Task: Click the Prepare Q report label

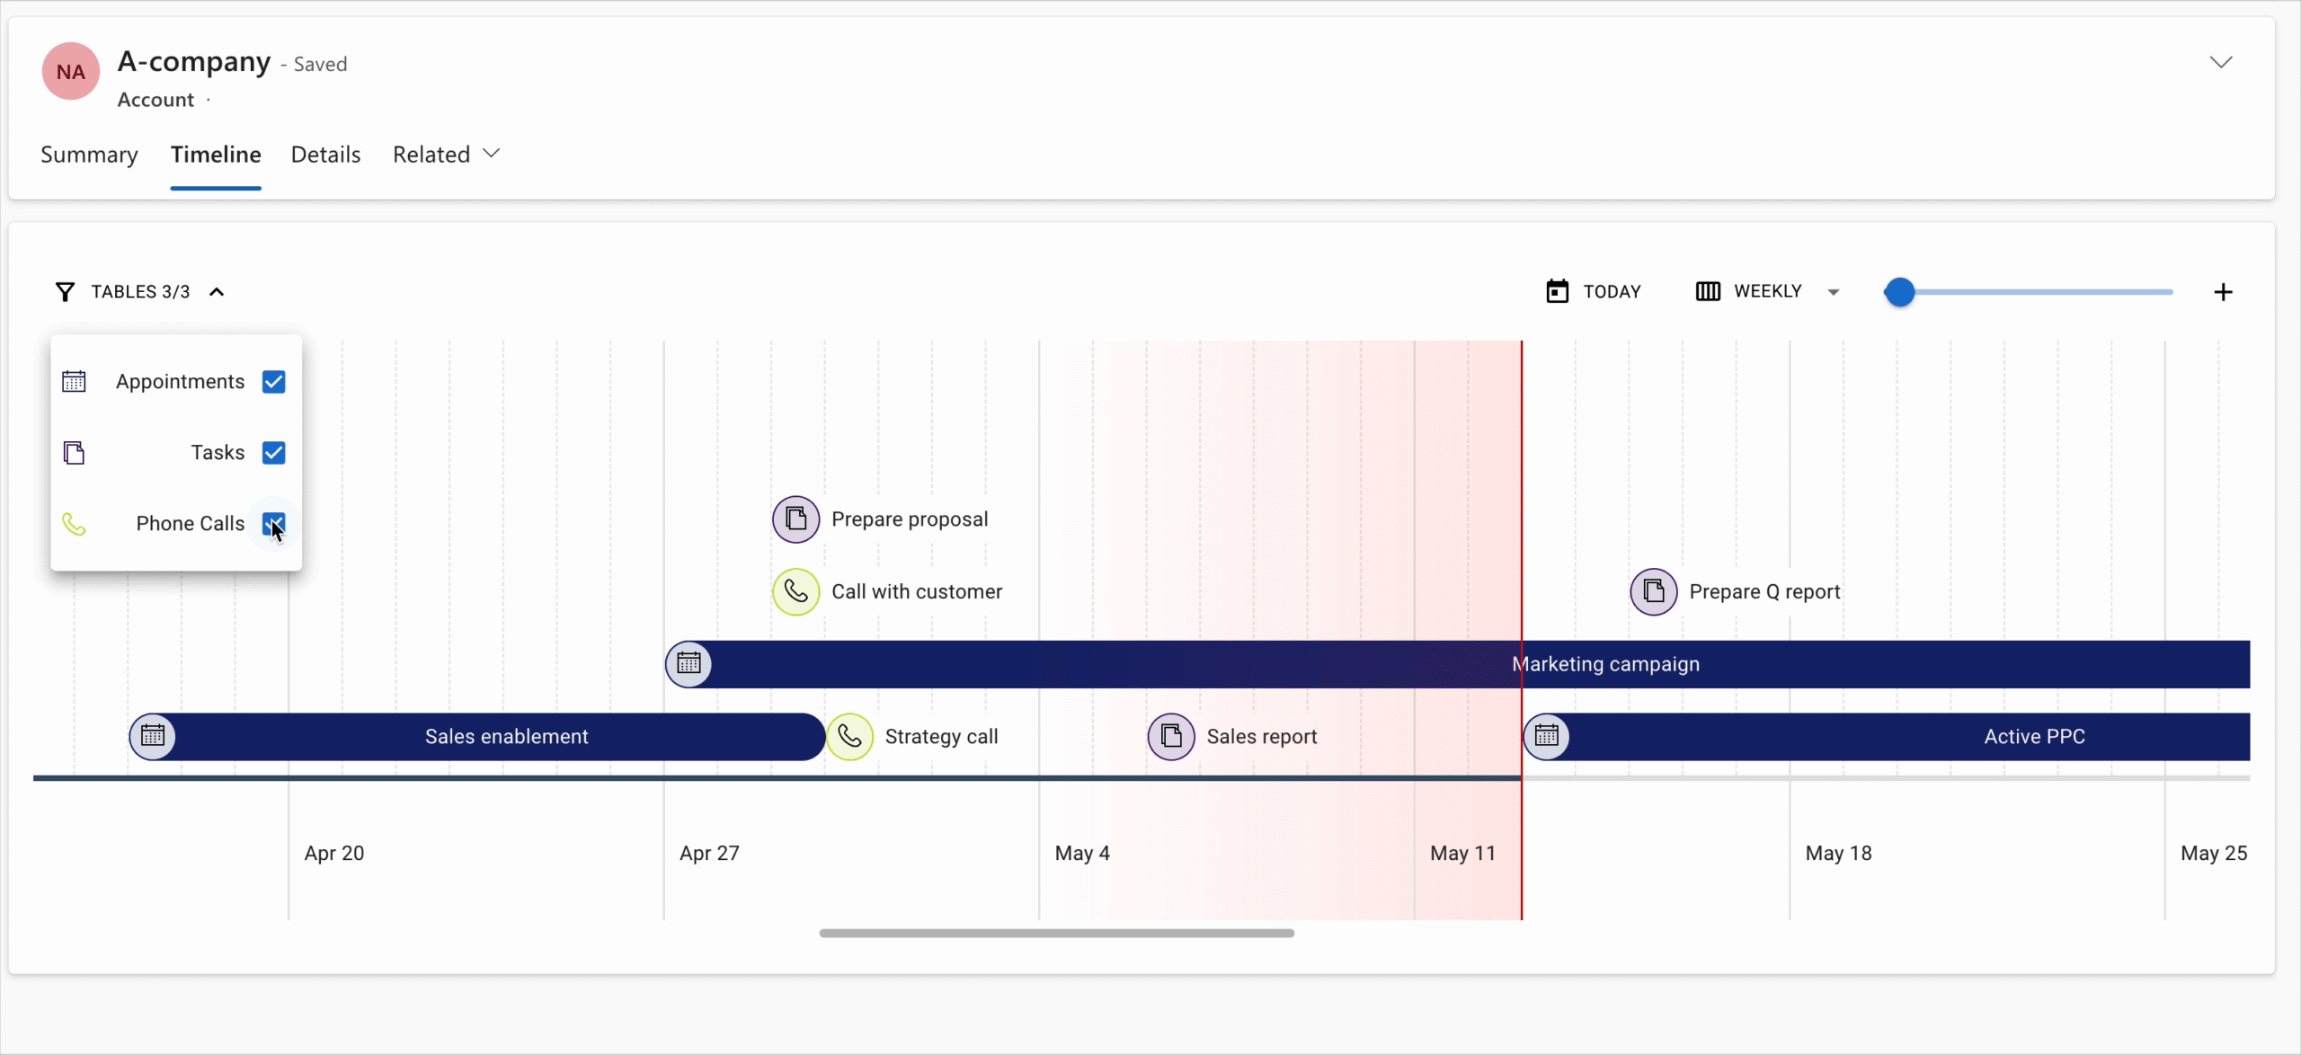Action: point(1764,591)
